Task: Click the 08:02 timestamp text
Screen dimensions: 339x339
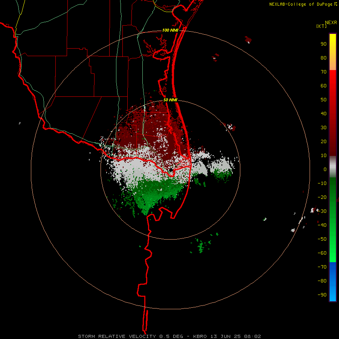Action: tap(252, 336)
